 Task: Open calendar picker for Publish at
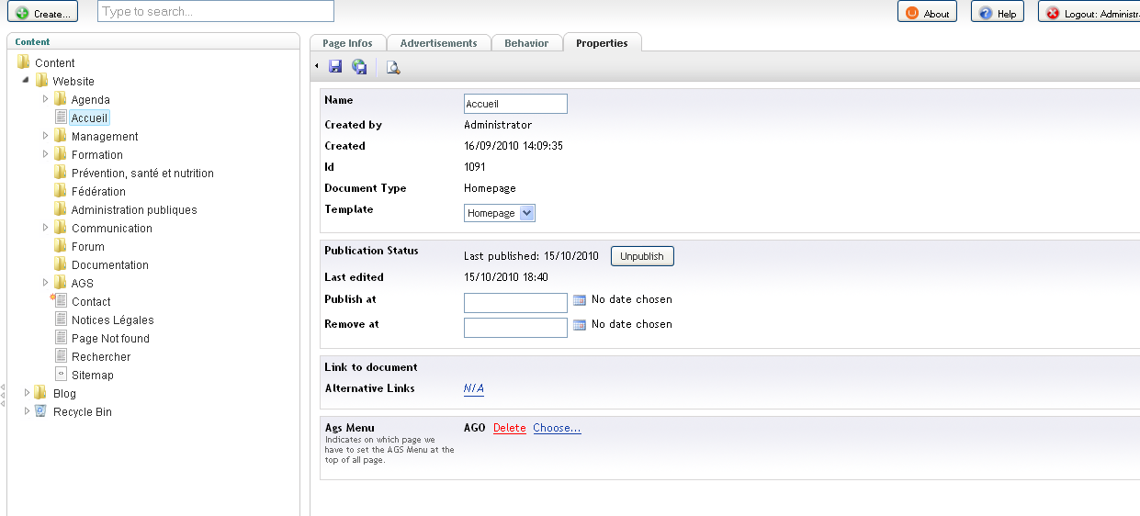pyautogui.click(x=579, y=300)
